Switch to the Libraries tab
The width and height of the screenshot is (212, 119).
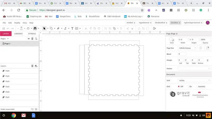[x=18, y=34]
